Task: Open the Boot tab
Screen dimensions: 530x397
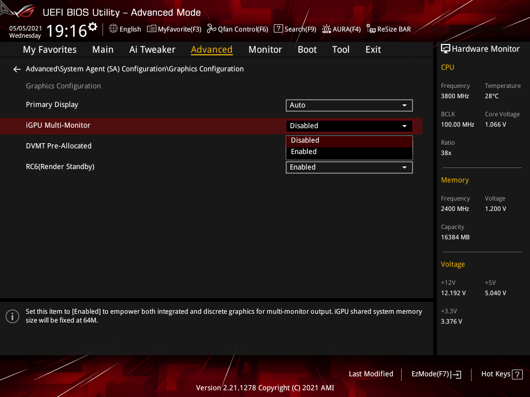Action: [x=307, y=50]
